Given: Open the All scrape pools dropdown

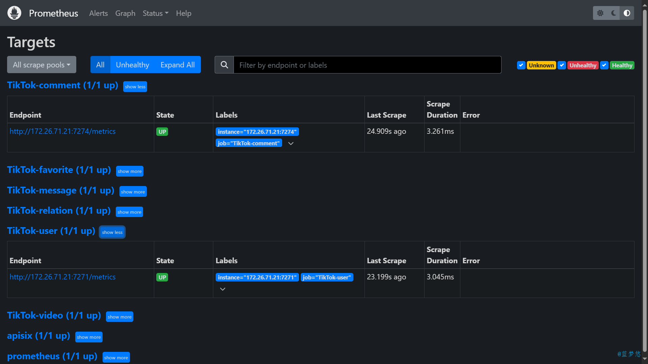Looking at the screenshot, I should [x=42, y=65].
